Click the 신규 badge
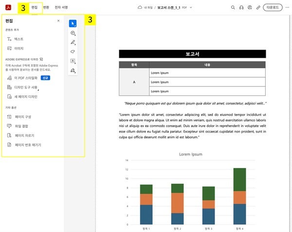 point(45,78)
